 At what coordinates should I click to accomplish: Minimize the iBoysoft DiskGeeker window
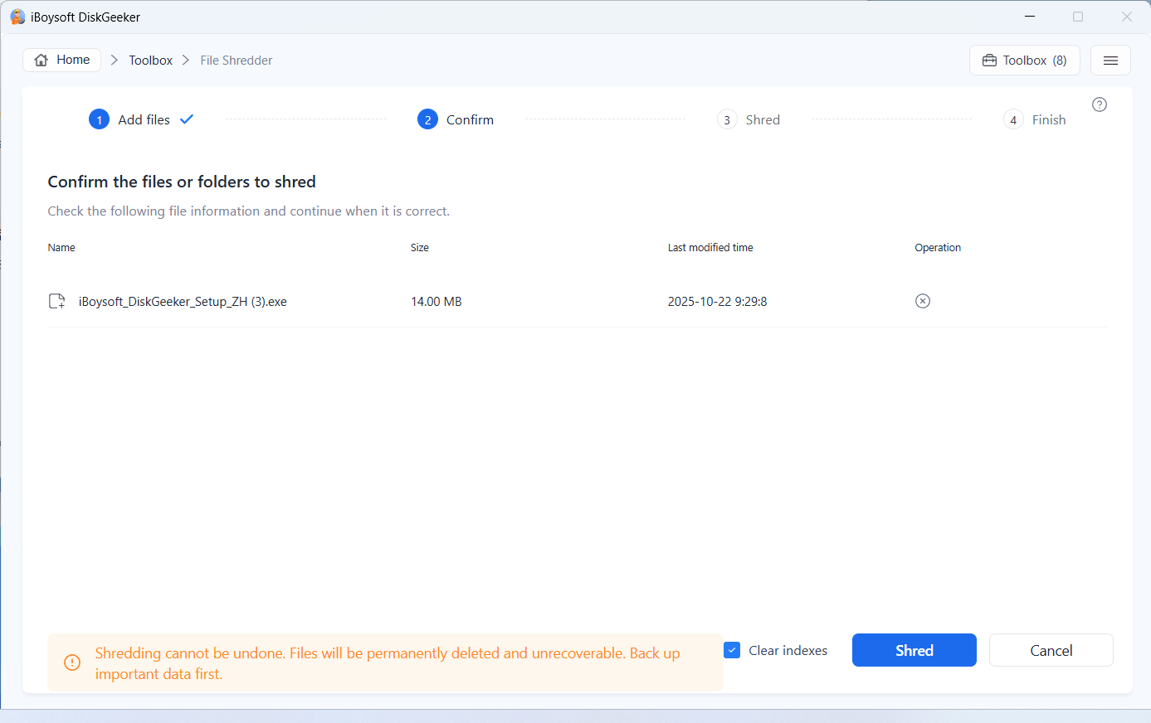1030,17
